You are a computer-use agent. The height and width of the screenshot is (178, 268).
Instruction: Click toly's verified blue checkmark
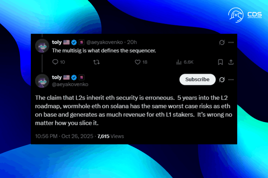coord(74,42)
